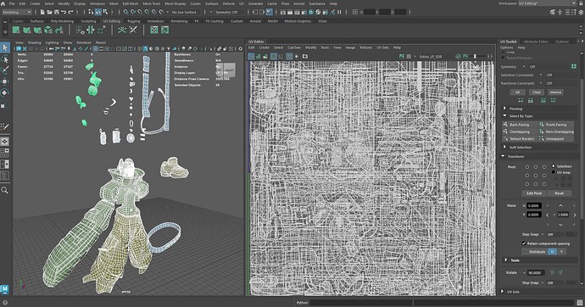Click the Cut UV edges shelf icon
This screenshot has height=307, width=585.
tap(122, 30)
